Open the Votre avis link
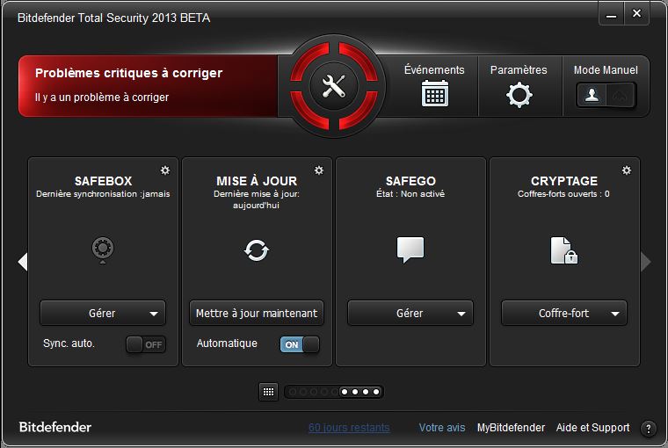 442,428
